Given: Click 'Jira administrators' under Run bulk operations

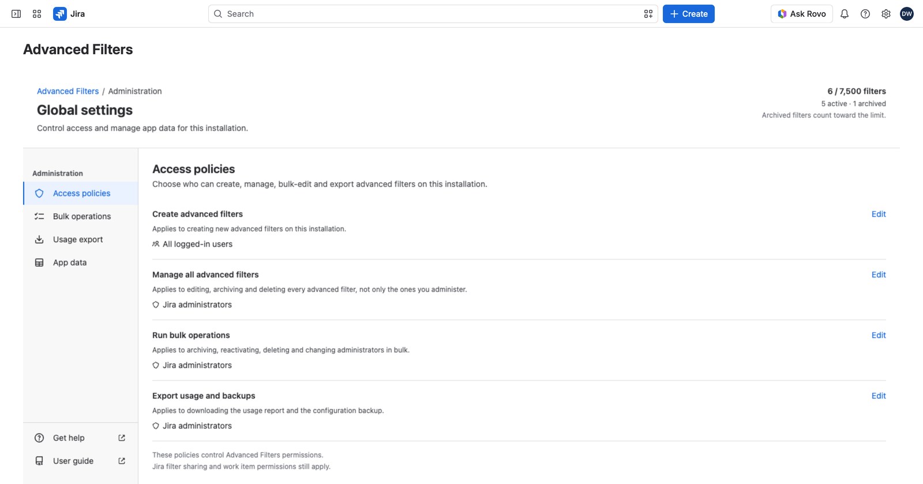Looking at the screenshot, I should click(197, 365).
